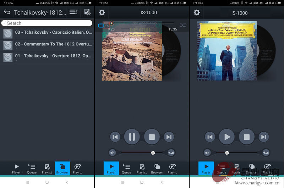Screen dimensions: 284x188
Task: Tap the disc icon beside track 02
Action: 8,46
